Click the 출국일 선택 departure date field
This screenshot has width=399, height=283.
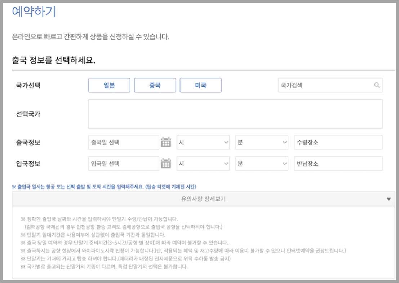[119, 142]
